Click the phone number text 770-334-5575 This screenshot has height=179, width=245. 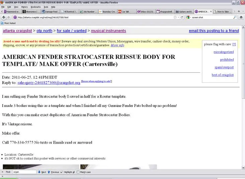[x=21, y=142]
